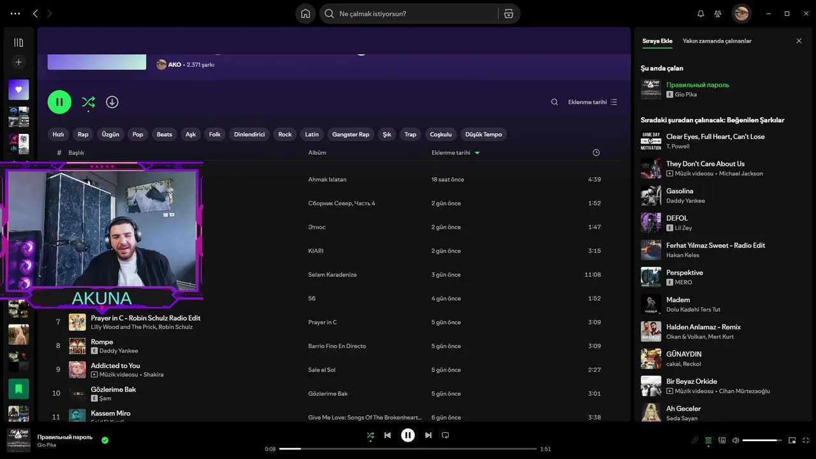This screenshot has width=816, height=459.
Task: Open the notifications bell icon
Action: (x=701, y=13)
